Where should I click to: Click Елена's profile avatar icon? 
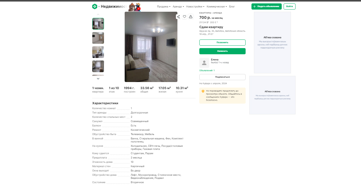[x=204, y=63]
